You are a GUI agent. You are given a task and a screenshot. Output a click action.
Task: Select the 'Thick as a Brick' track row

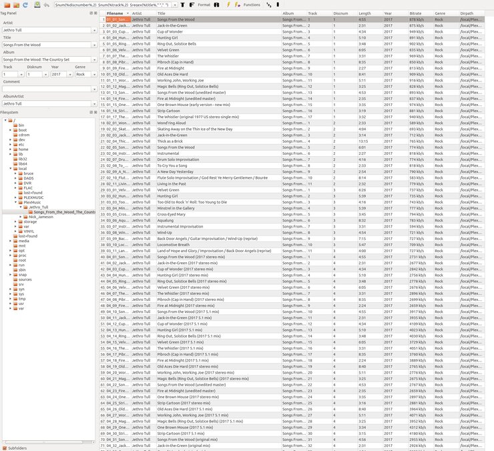(292, 141)
